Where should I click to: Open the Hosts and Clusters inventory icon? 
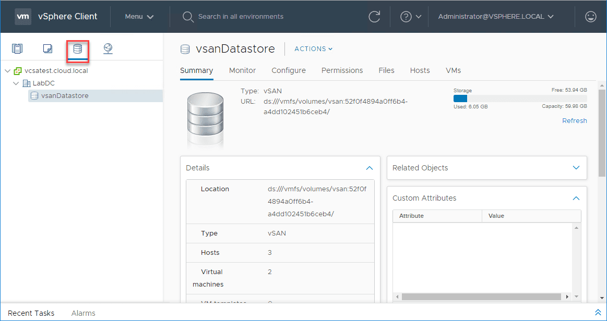17,49
